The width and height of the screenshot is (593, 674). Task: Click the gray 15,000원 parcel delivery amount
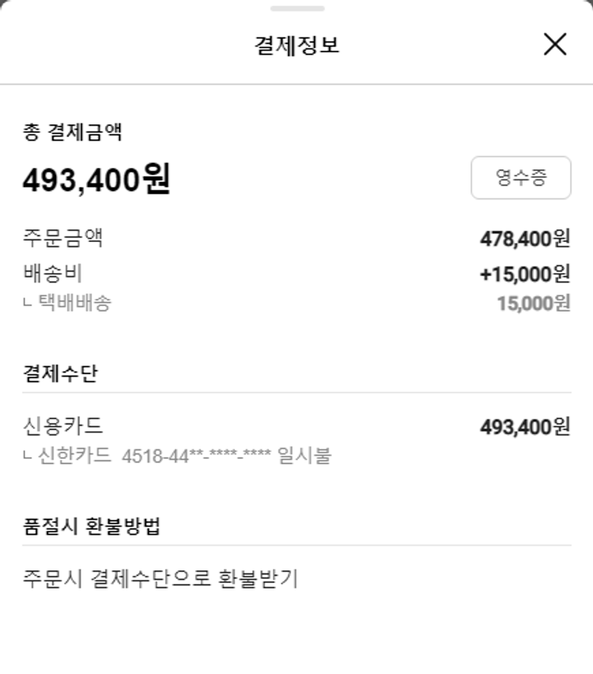click(x=534, y=303)
